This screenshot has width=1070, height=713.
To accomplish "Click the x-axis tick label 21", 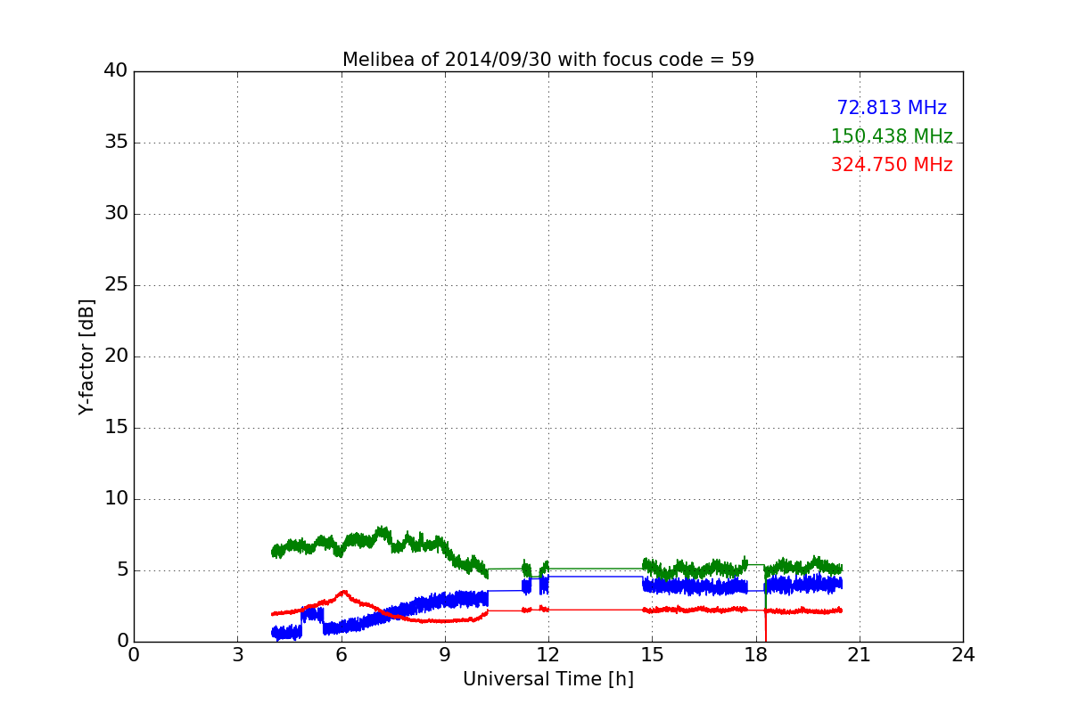I will 860,654.
